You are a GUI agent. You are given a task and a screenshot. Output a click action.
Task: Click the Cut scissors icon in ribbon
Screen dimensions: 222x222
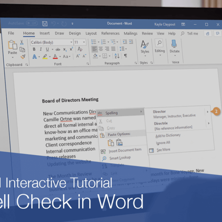pos(22,42)
